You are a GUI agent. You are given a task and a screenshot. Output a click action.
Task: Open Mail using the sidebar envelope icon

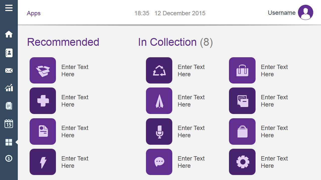click(9, 71)
